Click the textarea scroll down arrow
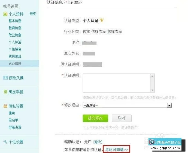Viewport: 188px width, 153px height. click(152, 90)
